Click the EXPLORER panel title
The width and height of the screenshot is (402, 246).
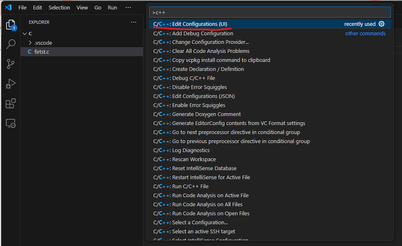coord(39,22)
